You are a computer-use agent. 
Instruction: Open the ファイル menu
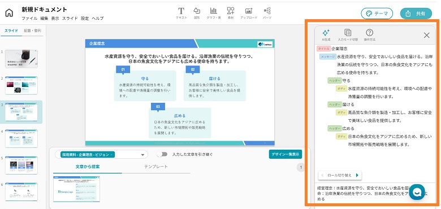pyautogui.click(x=29, y=19)
